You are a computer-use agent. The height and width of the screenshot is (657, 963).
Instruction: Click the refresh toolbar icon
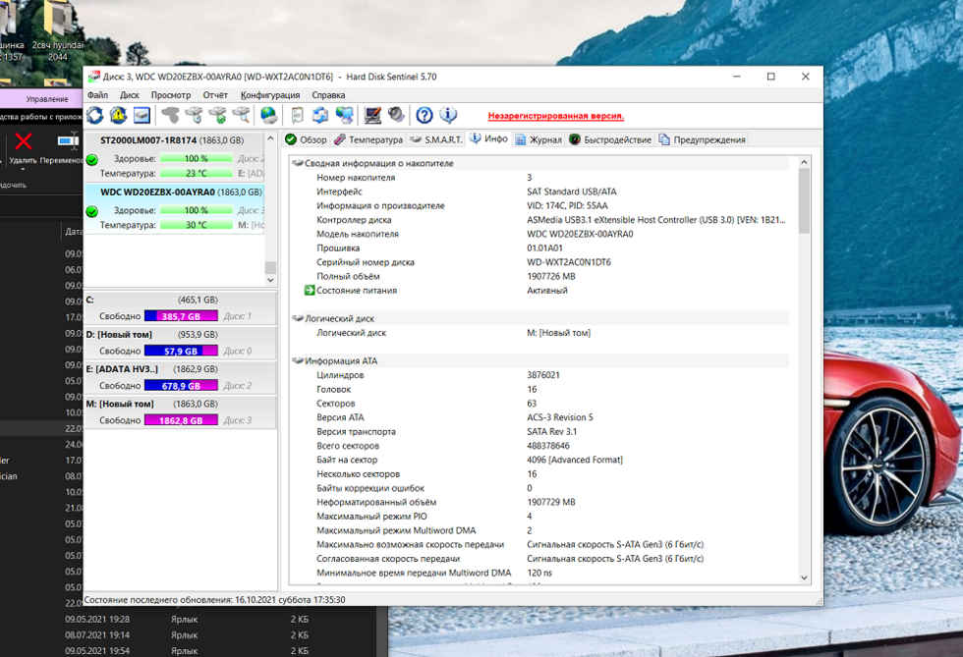pos(95,116)
